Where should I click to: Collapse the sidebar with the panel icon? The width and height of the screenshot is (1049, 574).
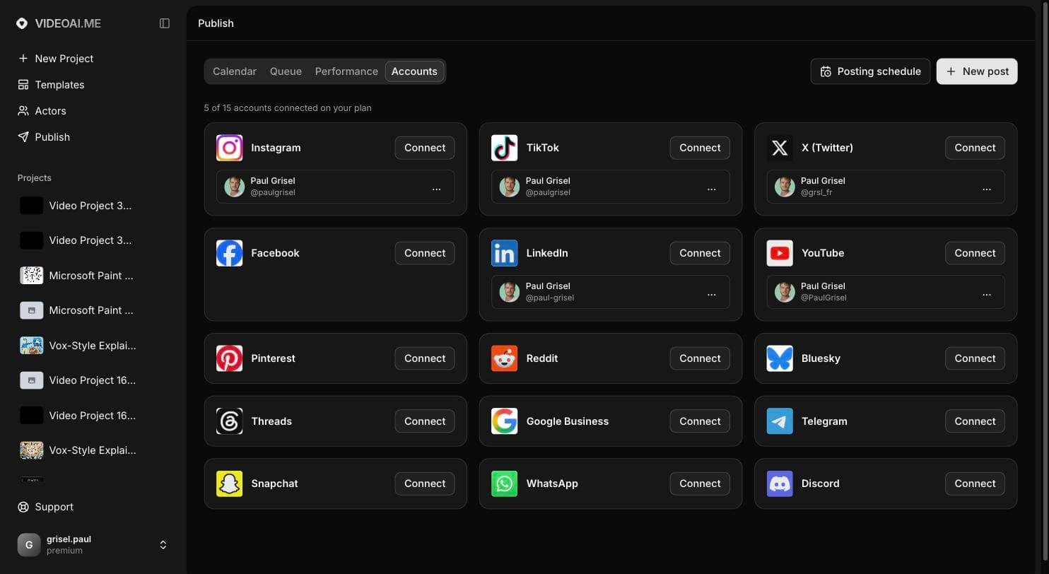coord(165,23)
